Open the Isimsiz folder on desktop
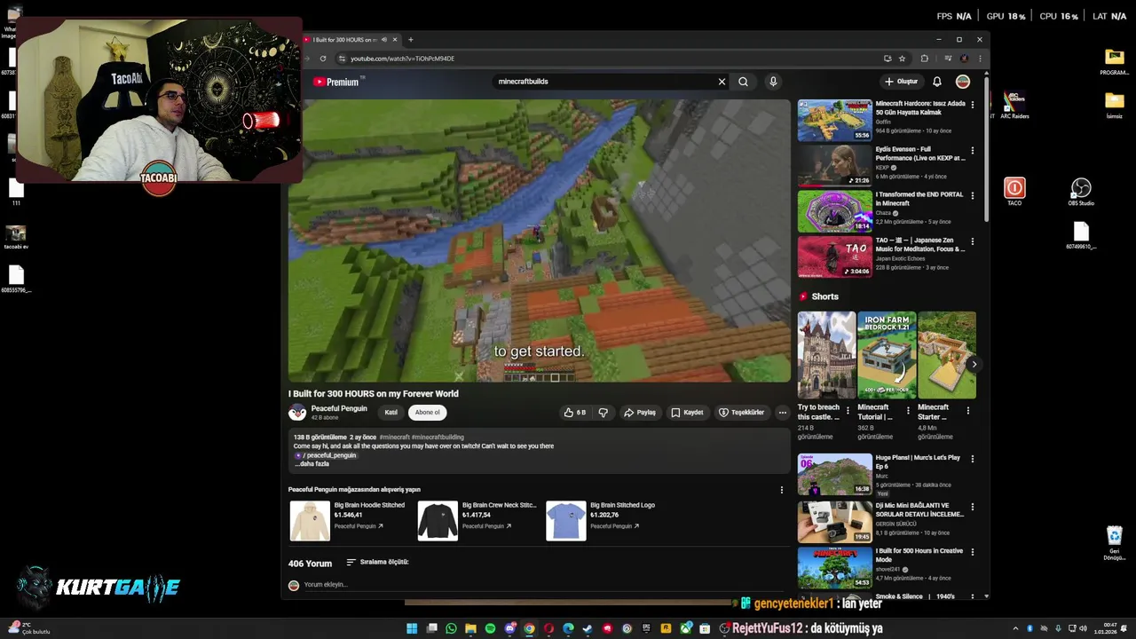Viewport: 1136px width, 639px height. [x=1115, y=105]
